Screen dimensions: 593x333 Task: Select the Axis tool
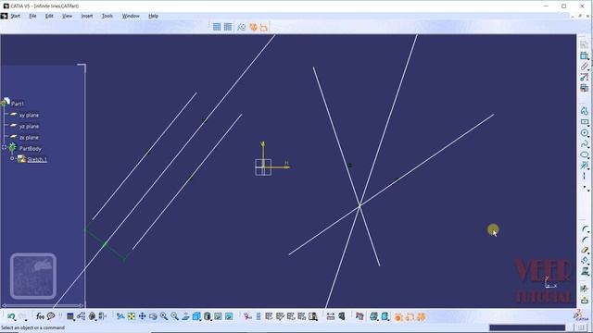pos(585,177)
